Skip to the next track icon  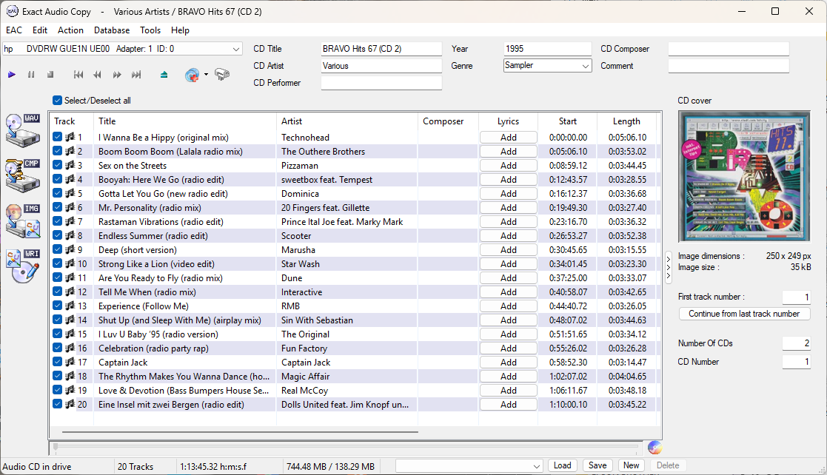click(x=136, y=75)
